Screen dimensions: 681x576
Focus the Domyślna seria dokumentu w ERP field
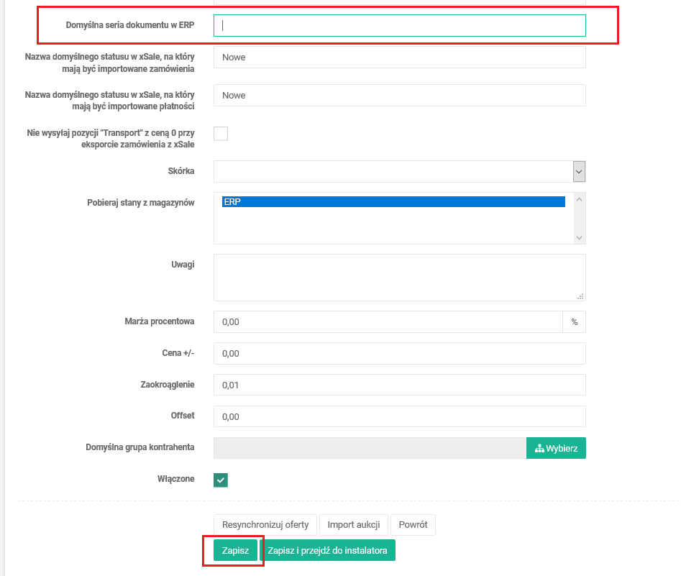399,25
